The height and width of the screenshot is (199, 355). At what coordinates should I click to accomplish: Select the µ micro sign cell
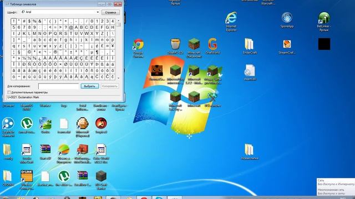tap(92, 52)
